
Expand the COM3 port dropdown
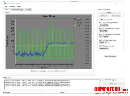(119, 13)
